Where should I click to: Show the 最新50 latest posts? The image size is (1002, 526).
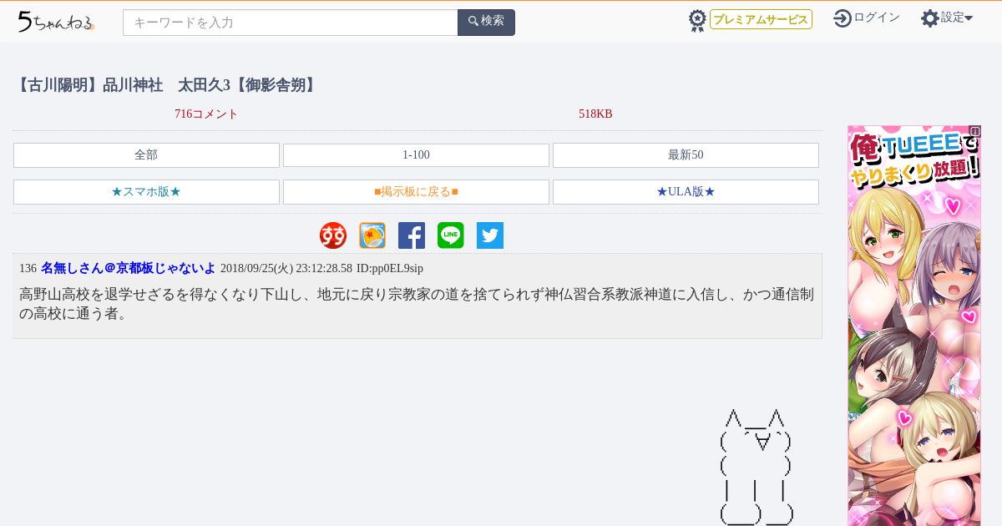point(686,155)
